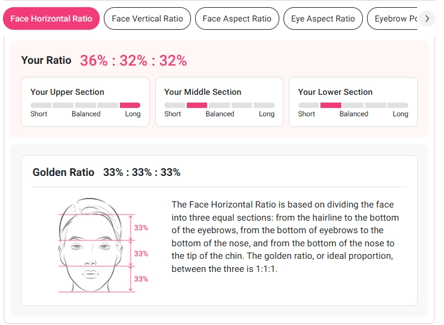
Task: Click the Face Horizontal Ratio description paragraph
Action: point(285,237)
